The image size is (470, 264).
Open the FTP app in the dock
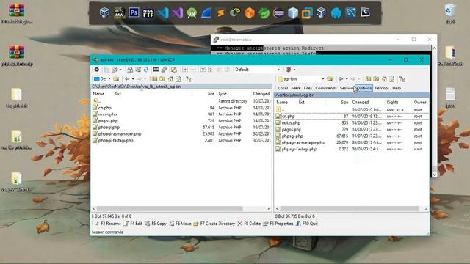click(x=148, y=13)
